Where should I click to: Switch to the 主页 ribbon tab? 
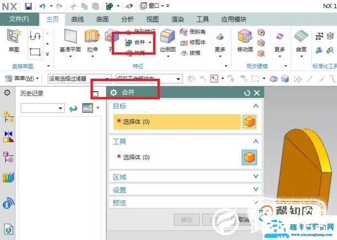[x=52, y=19]
